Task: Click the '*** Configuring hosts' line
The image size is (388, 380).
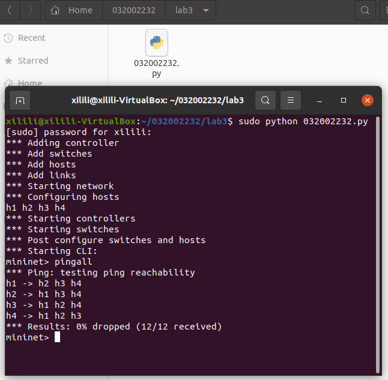Action: click(62, 197)
